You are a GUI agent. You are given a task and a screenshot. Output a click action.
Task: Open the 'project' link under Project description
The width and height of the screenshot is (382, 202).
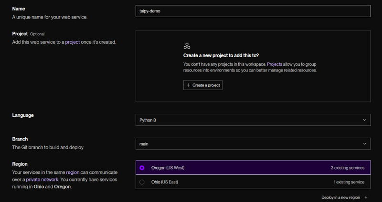73,42
